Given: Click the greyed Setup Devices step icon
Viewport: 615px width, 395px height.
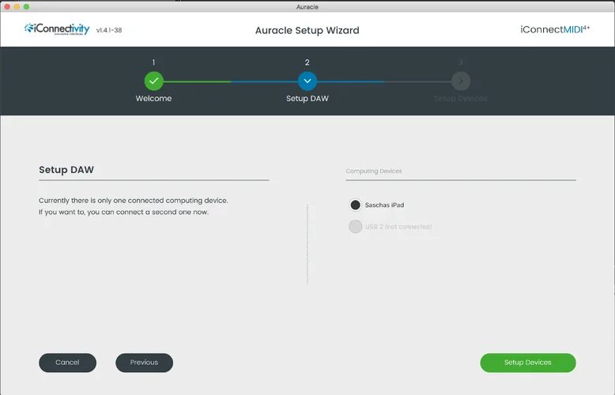Looking at the screenshot, I should coord(461,81).
